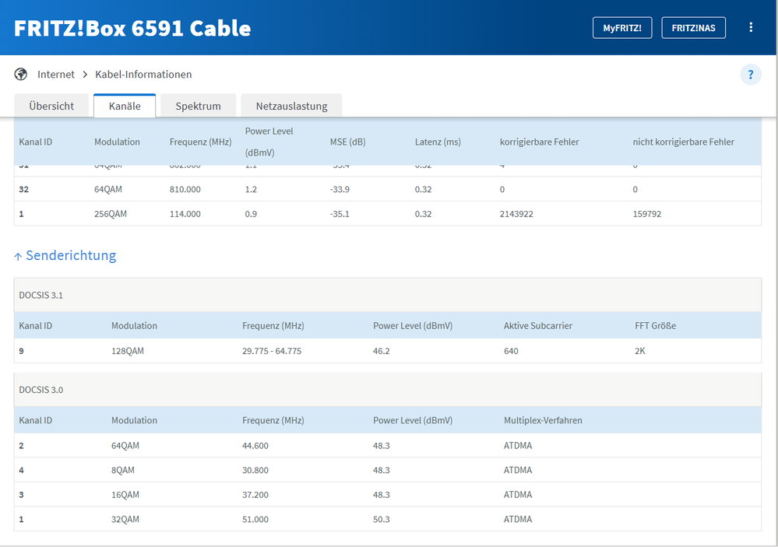Click frequency range 29.775 - 64.775

272,351
